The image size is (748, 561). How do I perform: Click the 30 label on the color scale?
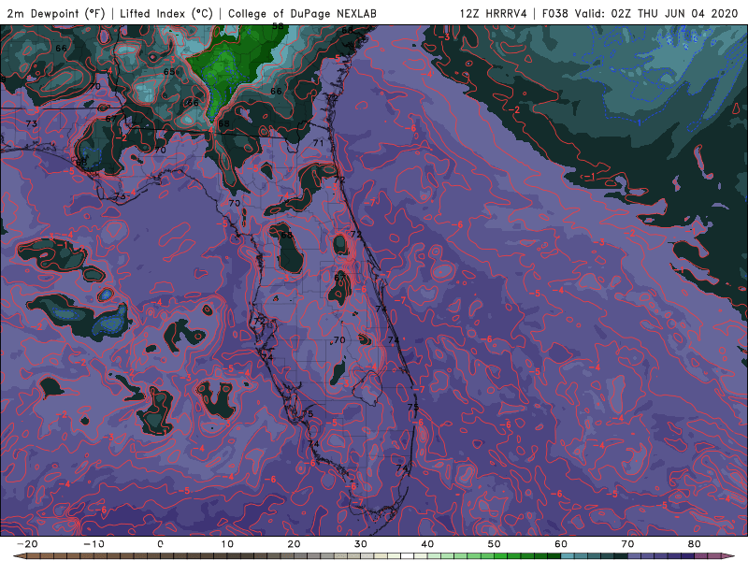click(361, 544)
